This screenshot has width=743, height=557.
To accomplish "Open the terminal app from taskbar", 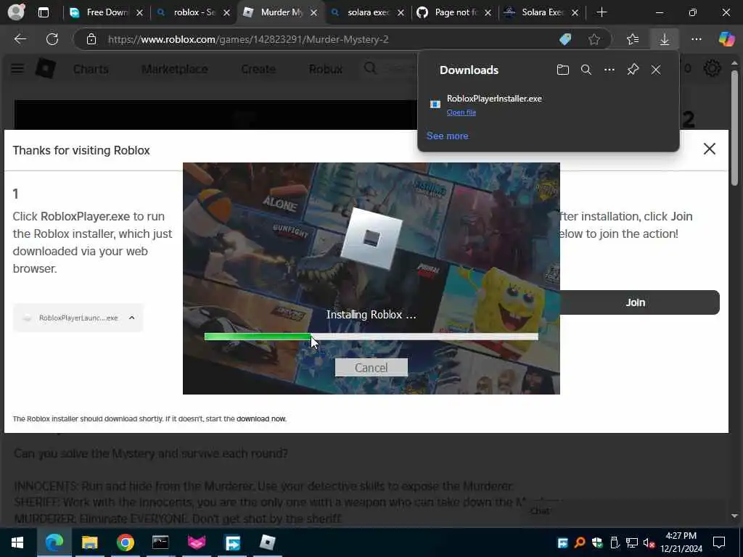I will [160, 542].
